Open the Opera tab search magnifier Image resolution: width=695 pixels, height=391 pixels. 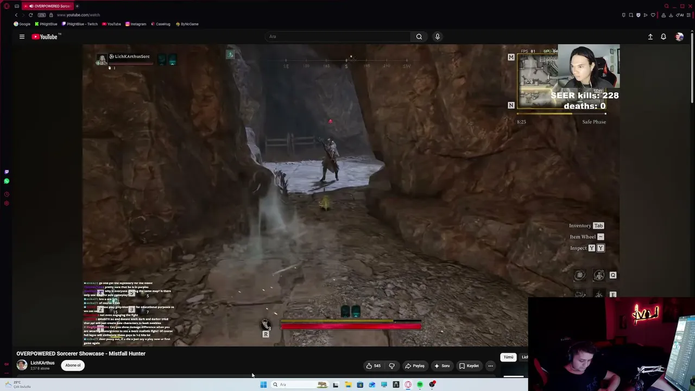[667, 6]
